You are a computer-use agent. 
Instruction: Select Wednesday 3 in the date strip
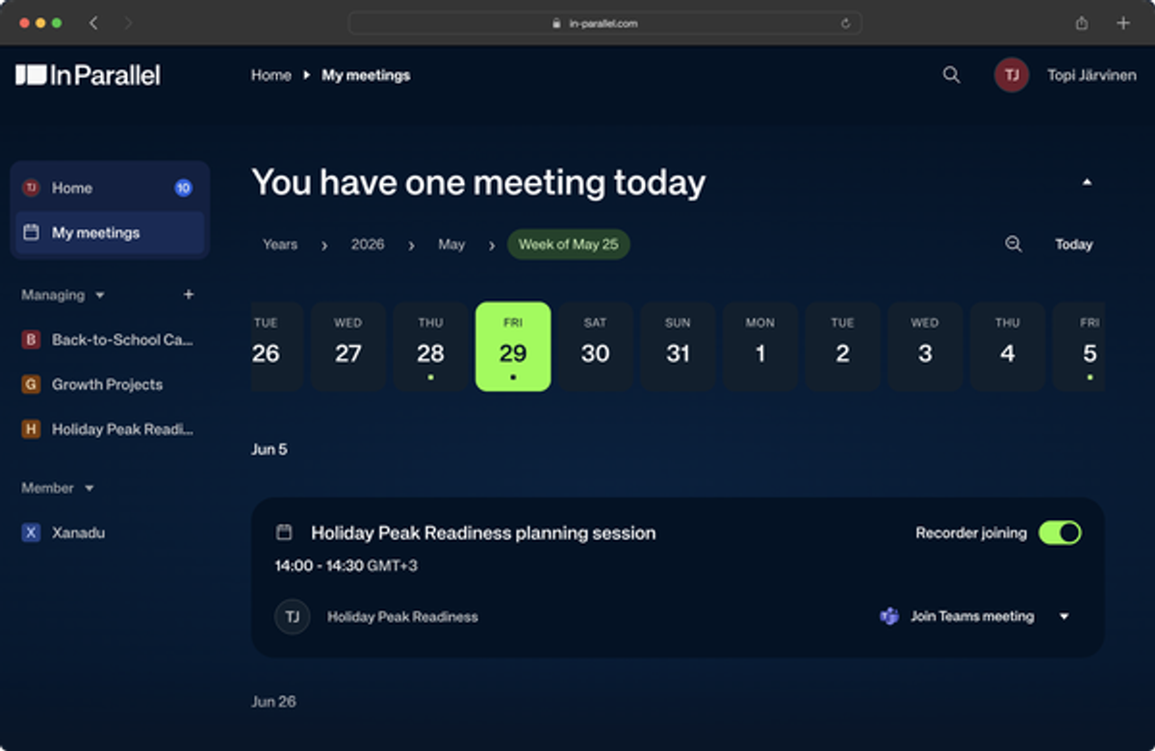[x=925, y=347]
